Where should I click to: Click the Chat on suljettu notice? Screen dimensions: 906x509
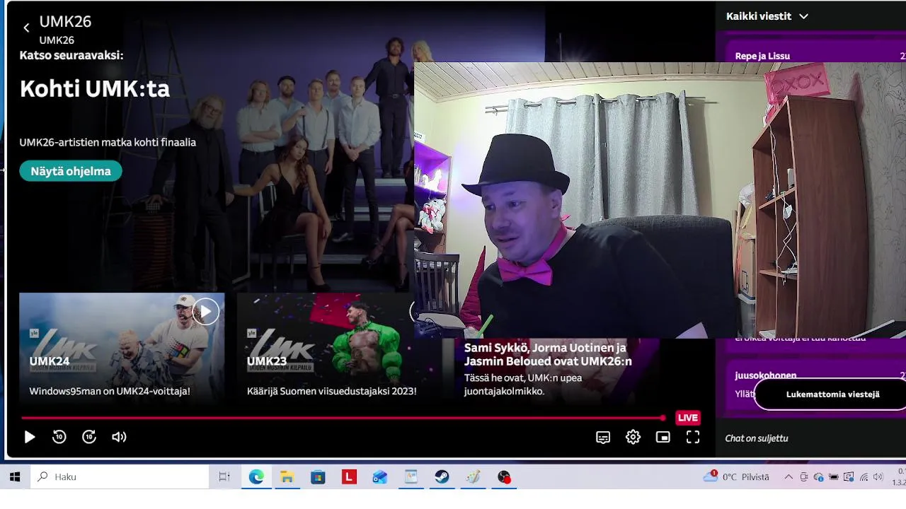pyautogui.click(x=757, y=438)
